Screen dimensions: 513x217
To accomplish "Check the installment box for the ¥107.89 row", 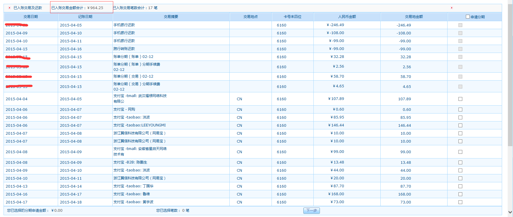I will (x=460, y=99).
